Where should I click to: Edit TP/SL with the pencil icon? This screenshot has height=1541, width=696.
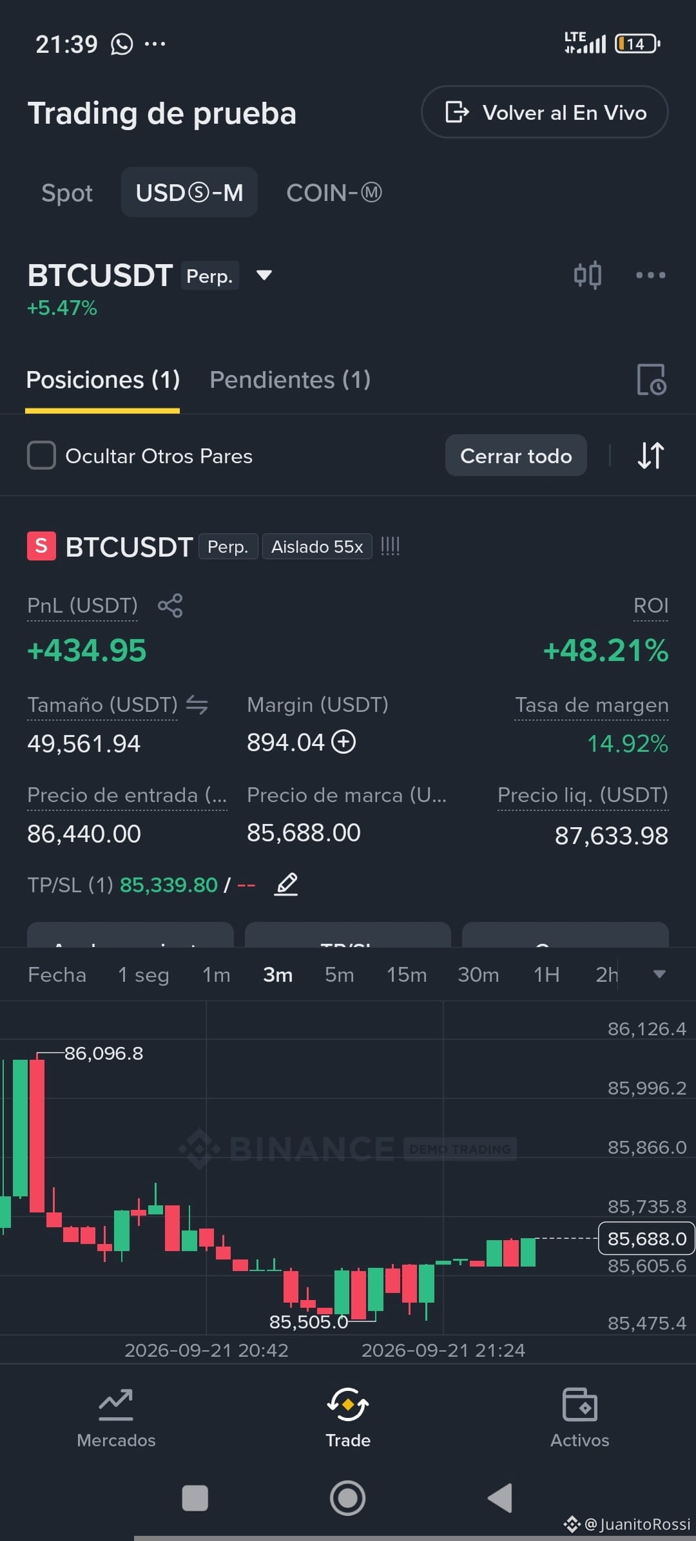286,885
